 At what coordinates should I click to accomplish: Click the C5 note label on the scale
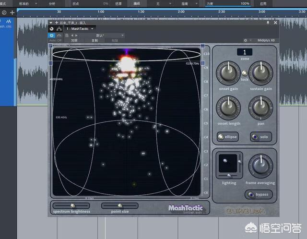coord(206,123)
